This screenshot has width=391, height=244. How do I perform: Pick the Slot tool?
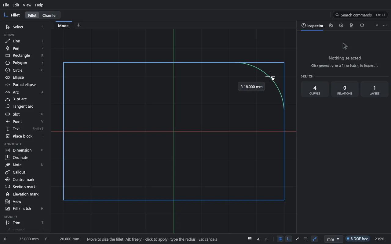point(24,114)
